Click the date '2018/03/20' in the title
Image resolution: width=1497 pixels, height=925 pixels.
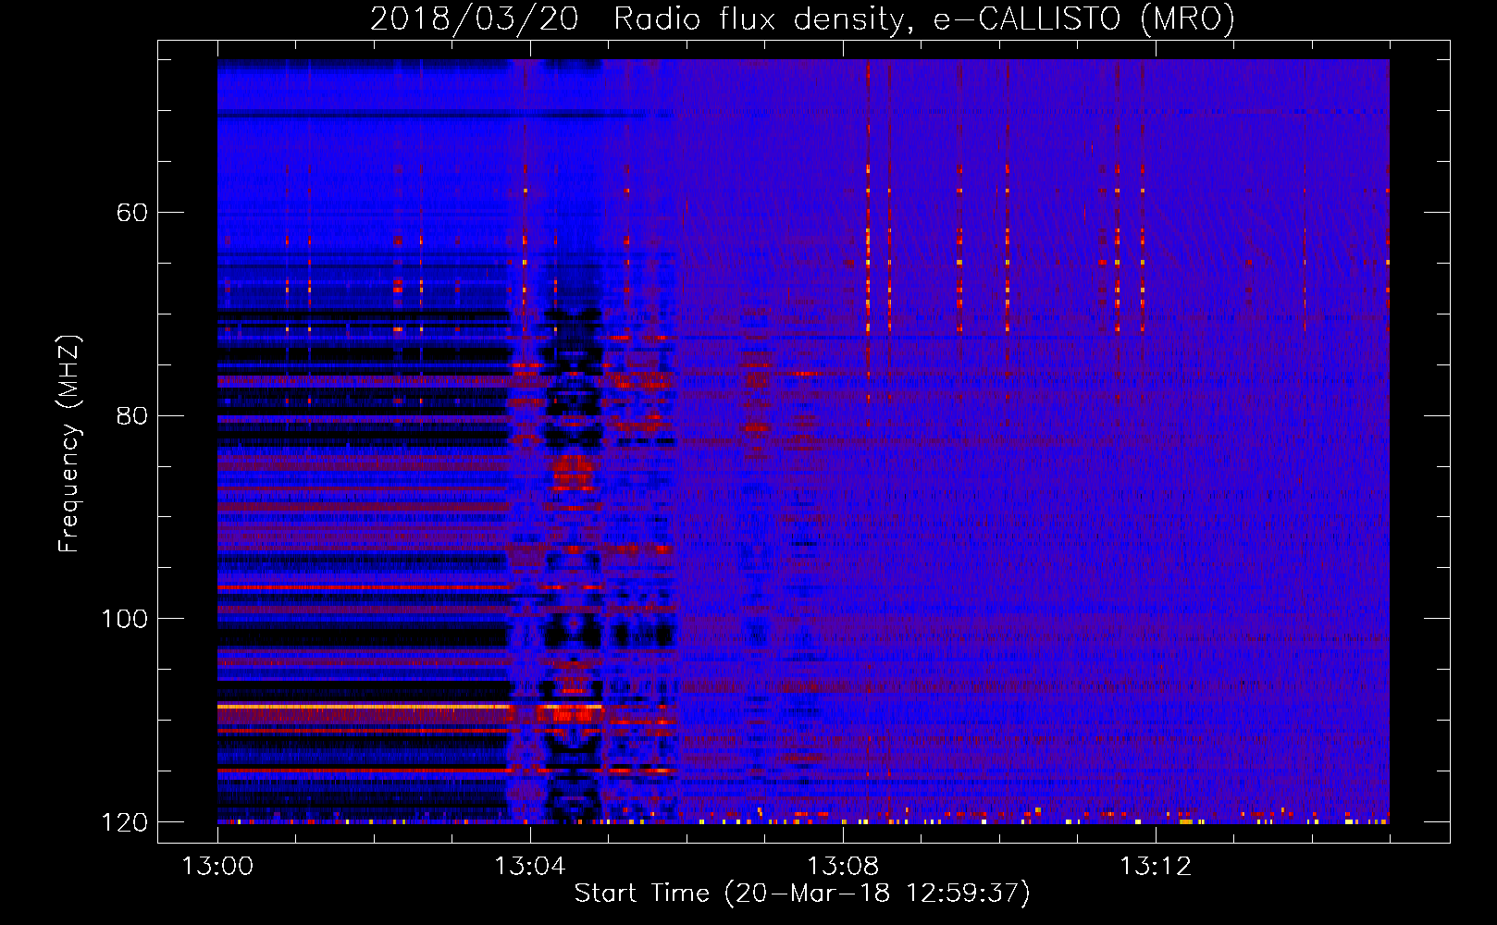[474, 18]
